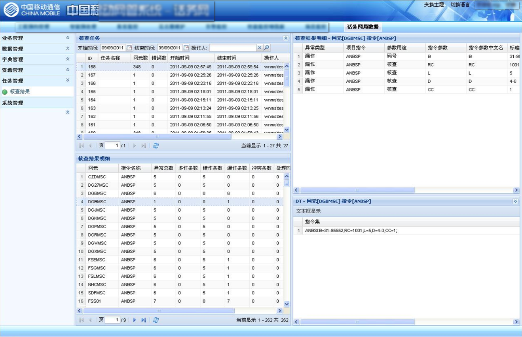Refresh the 核查任务 grid with refresh icon
Viewport: 522px width, 337px height.
[x=156, y=146]
